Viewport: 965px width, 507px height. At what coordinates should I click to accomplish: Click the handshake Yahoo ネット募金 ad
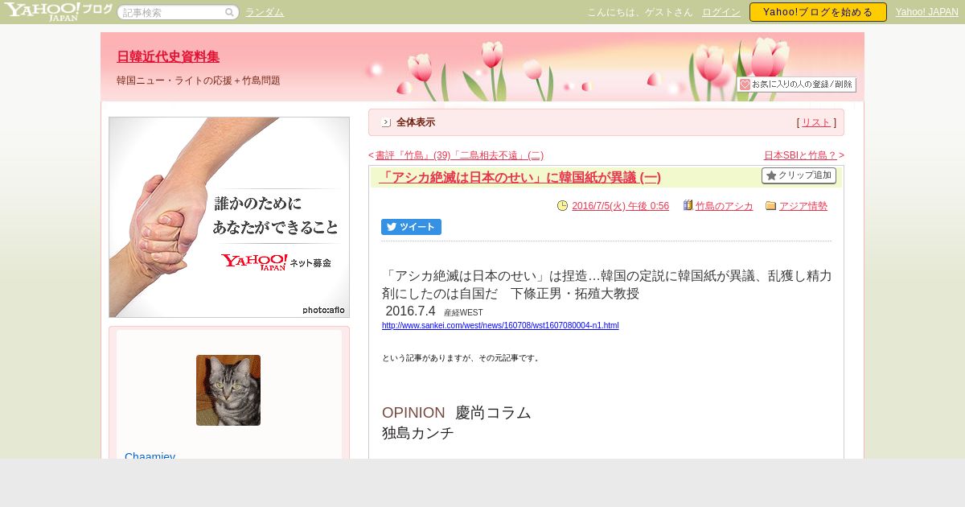click(229, 217)
